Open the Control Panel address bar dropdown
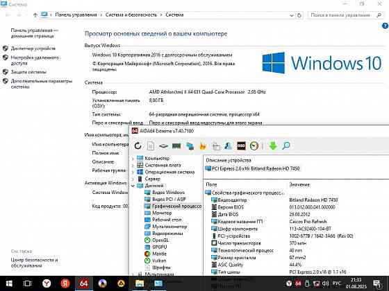389x291 pixels. point(292,15)
